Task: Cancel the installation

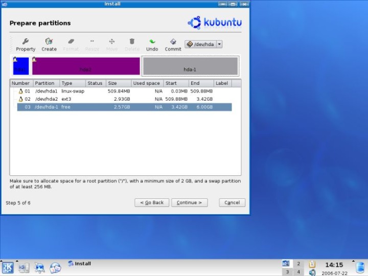Action: [x=232, y=202]
